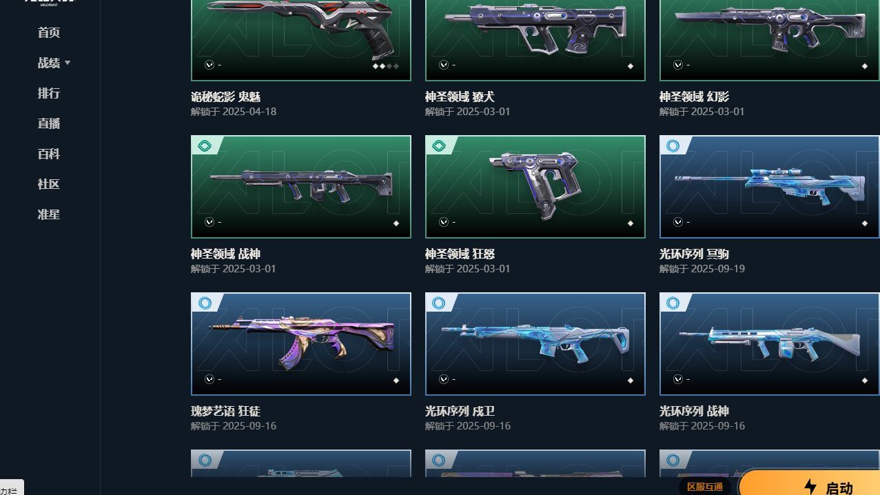Click the blue ring badge on 光环序列 戍卫 card
The height and width of the screenshot is (495, 880).
[x=438, y=303]
